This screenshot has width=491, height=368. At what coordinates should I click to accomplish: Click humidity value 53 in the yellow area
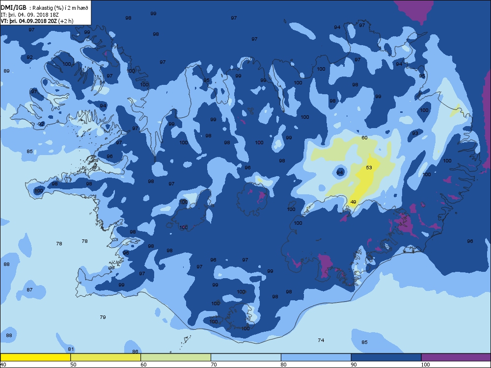[x=369, y=167]
